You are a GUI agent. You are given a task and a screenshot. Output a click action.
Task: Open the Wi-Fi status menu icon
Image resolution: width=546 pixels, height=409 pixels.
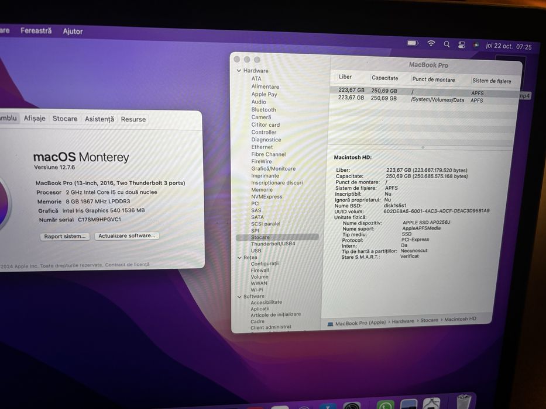431,43
